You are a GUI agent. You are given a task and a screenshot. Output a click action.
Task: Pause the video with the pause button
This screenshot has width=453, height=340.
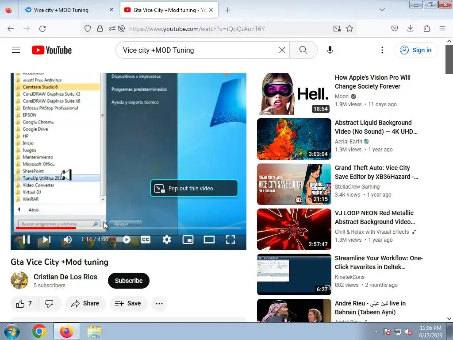click(26, 240)
